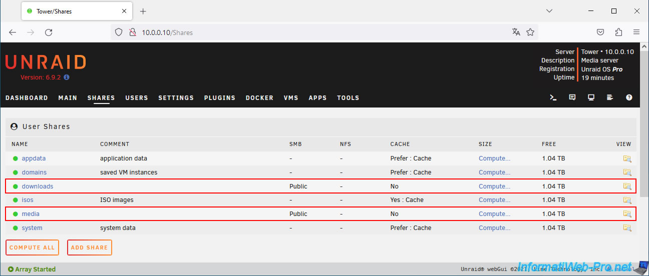Browse the media share folder icon
Image resolution: width=649 pixels, height=276 pixels.
pyautogui.click(x=626, y=214)
